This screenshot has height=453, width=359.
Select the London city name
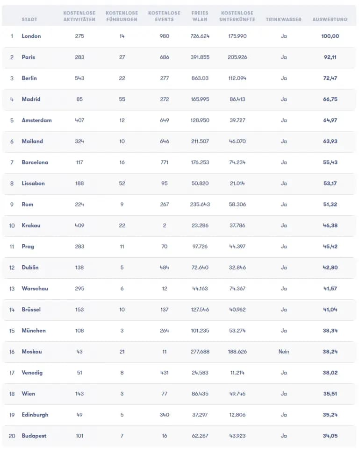31,36
